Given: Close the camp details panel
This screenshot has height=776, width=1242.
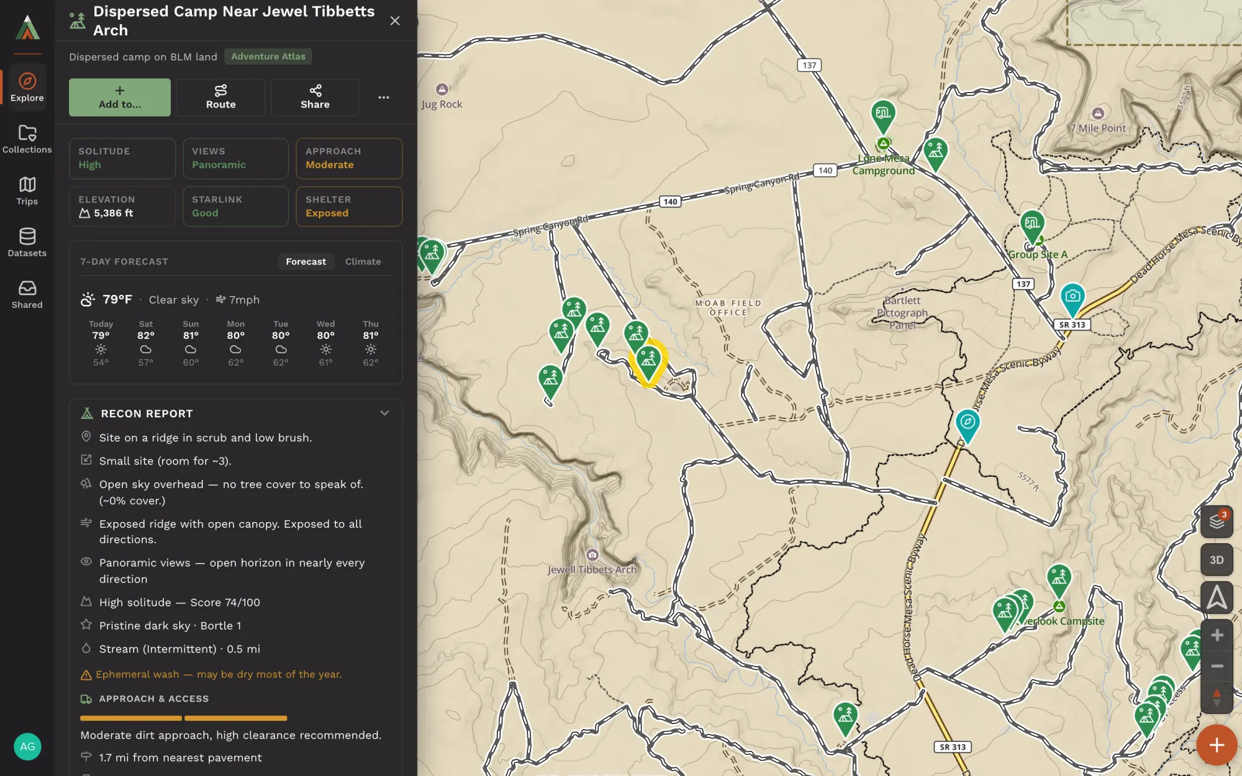Looking at the screenshot, I should 395,21.
